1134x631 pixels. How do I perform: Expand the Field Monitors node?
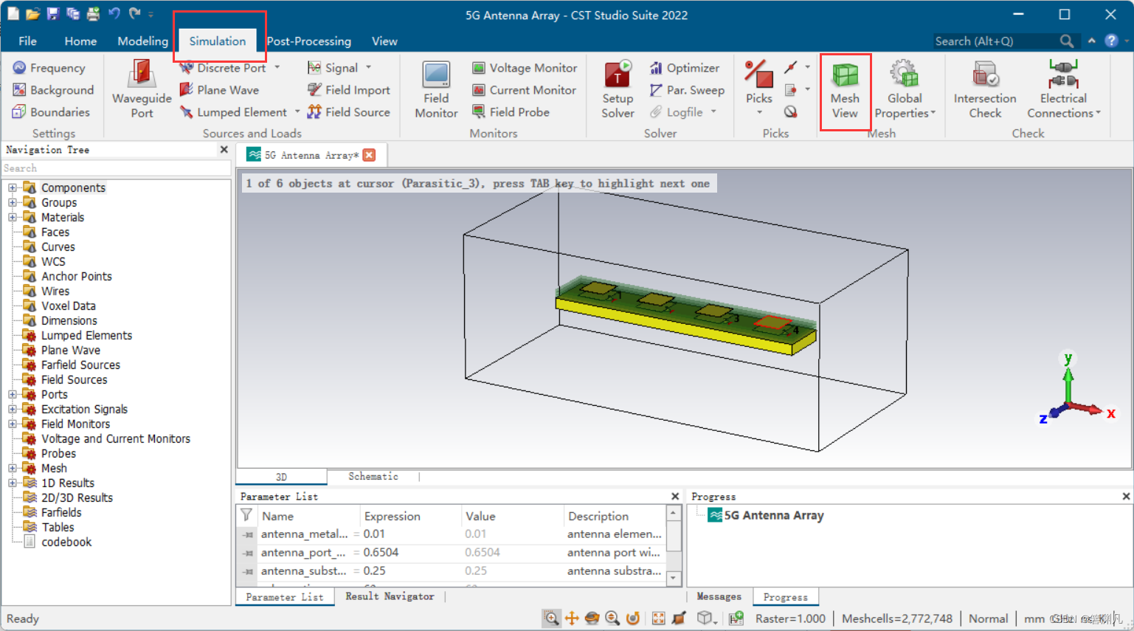point(12,424)
